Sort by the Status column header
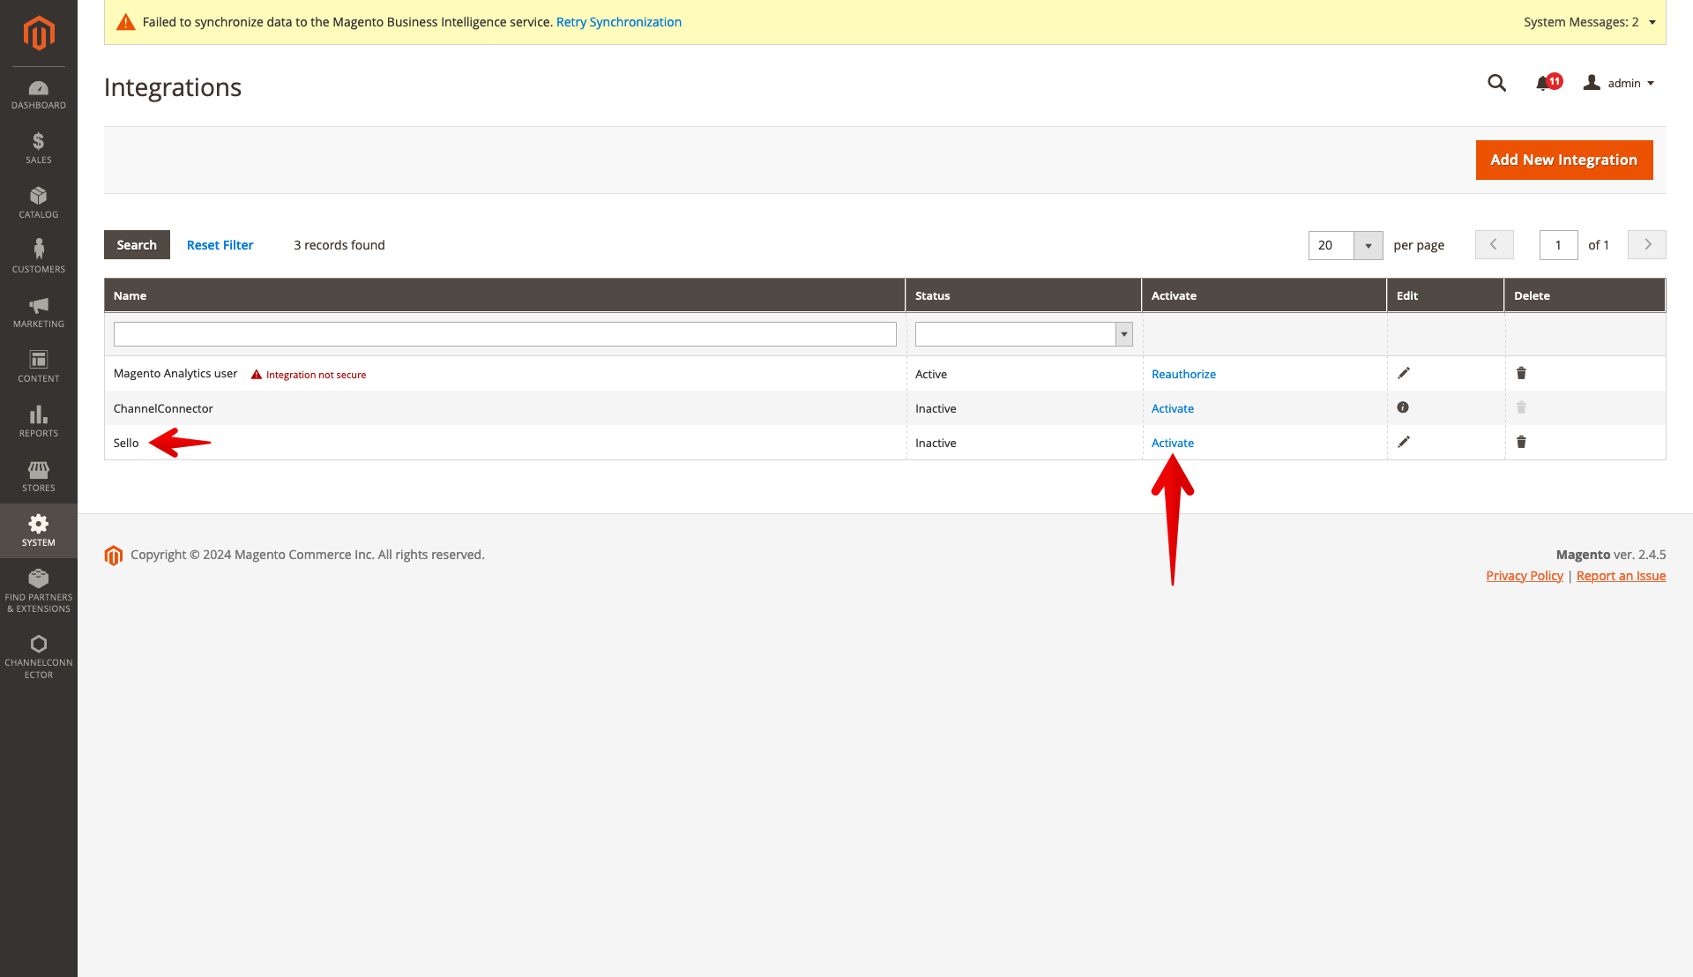The image size is (1693, 977). (1024, 295)
